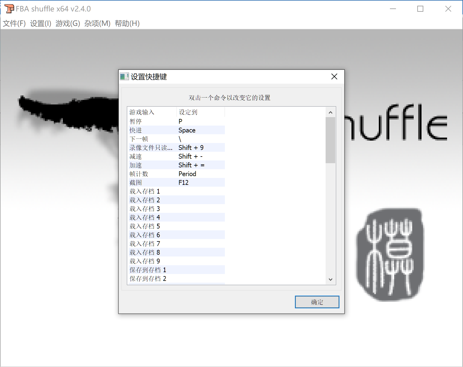Open the 文件(F) menu
The image size is (463, 367).
pyautogui.click(x=14, y=23)
